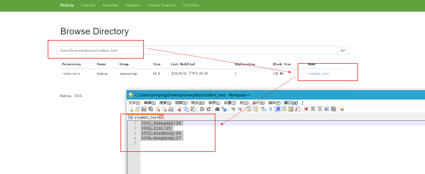425x174 pixels.
Task: Open student_test file link in table
Action: 318,74
